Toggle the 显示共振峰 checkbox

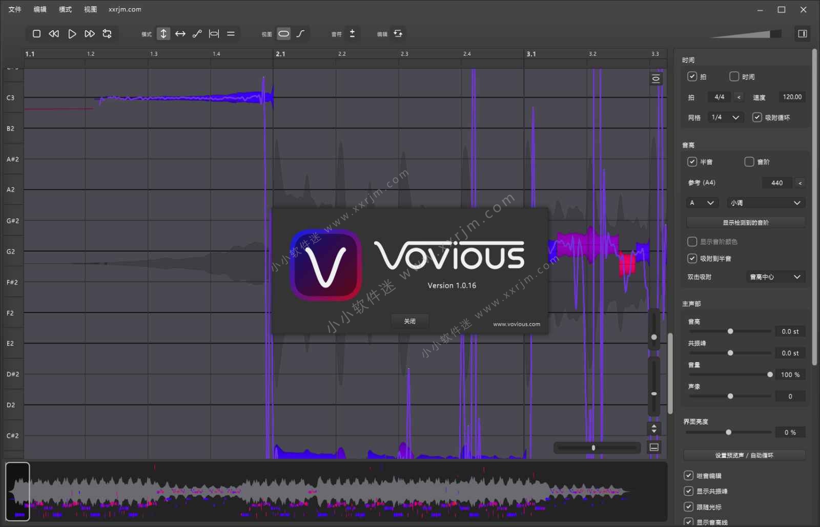[688, 491]
